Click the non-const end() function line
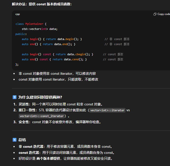170x166 pixels. click(x=48, y=44)
